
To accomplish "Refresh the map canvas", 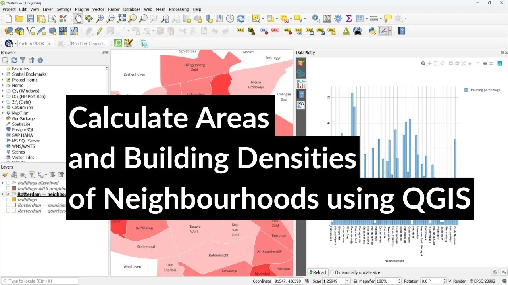I will (241, 18).
